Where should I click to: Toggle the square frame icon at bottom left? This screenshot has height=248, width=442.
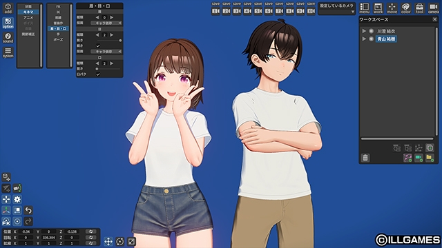[17, 210]
